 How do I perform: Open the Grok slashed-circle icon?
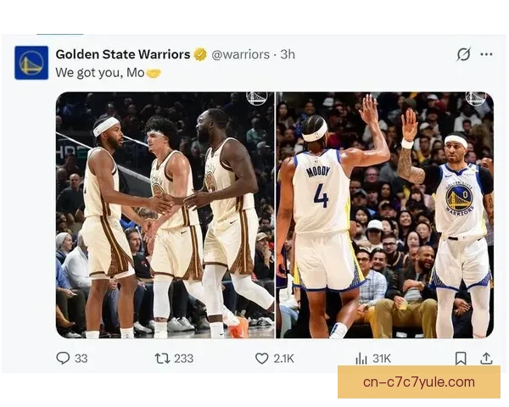(x=463, y=54)
